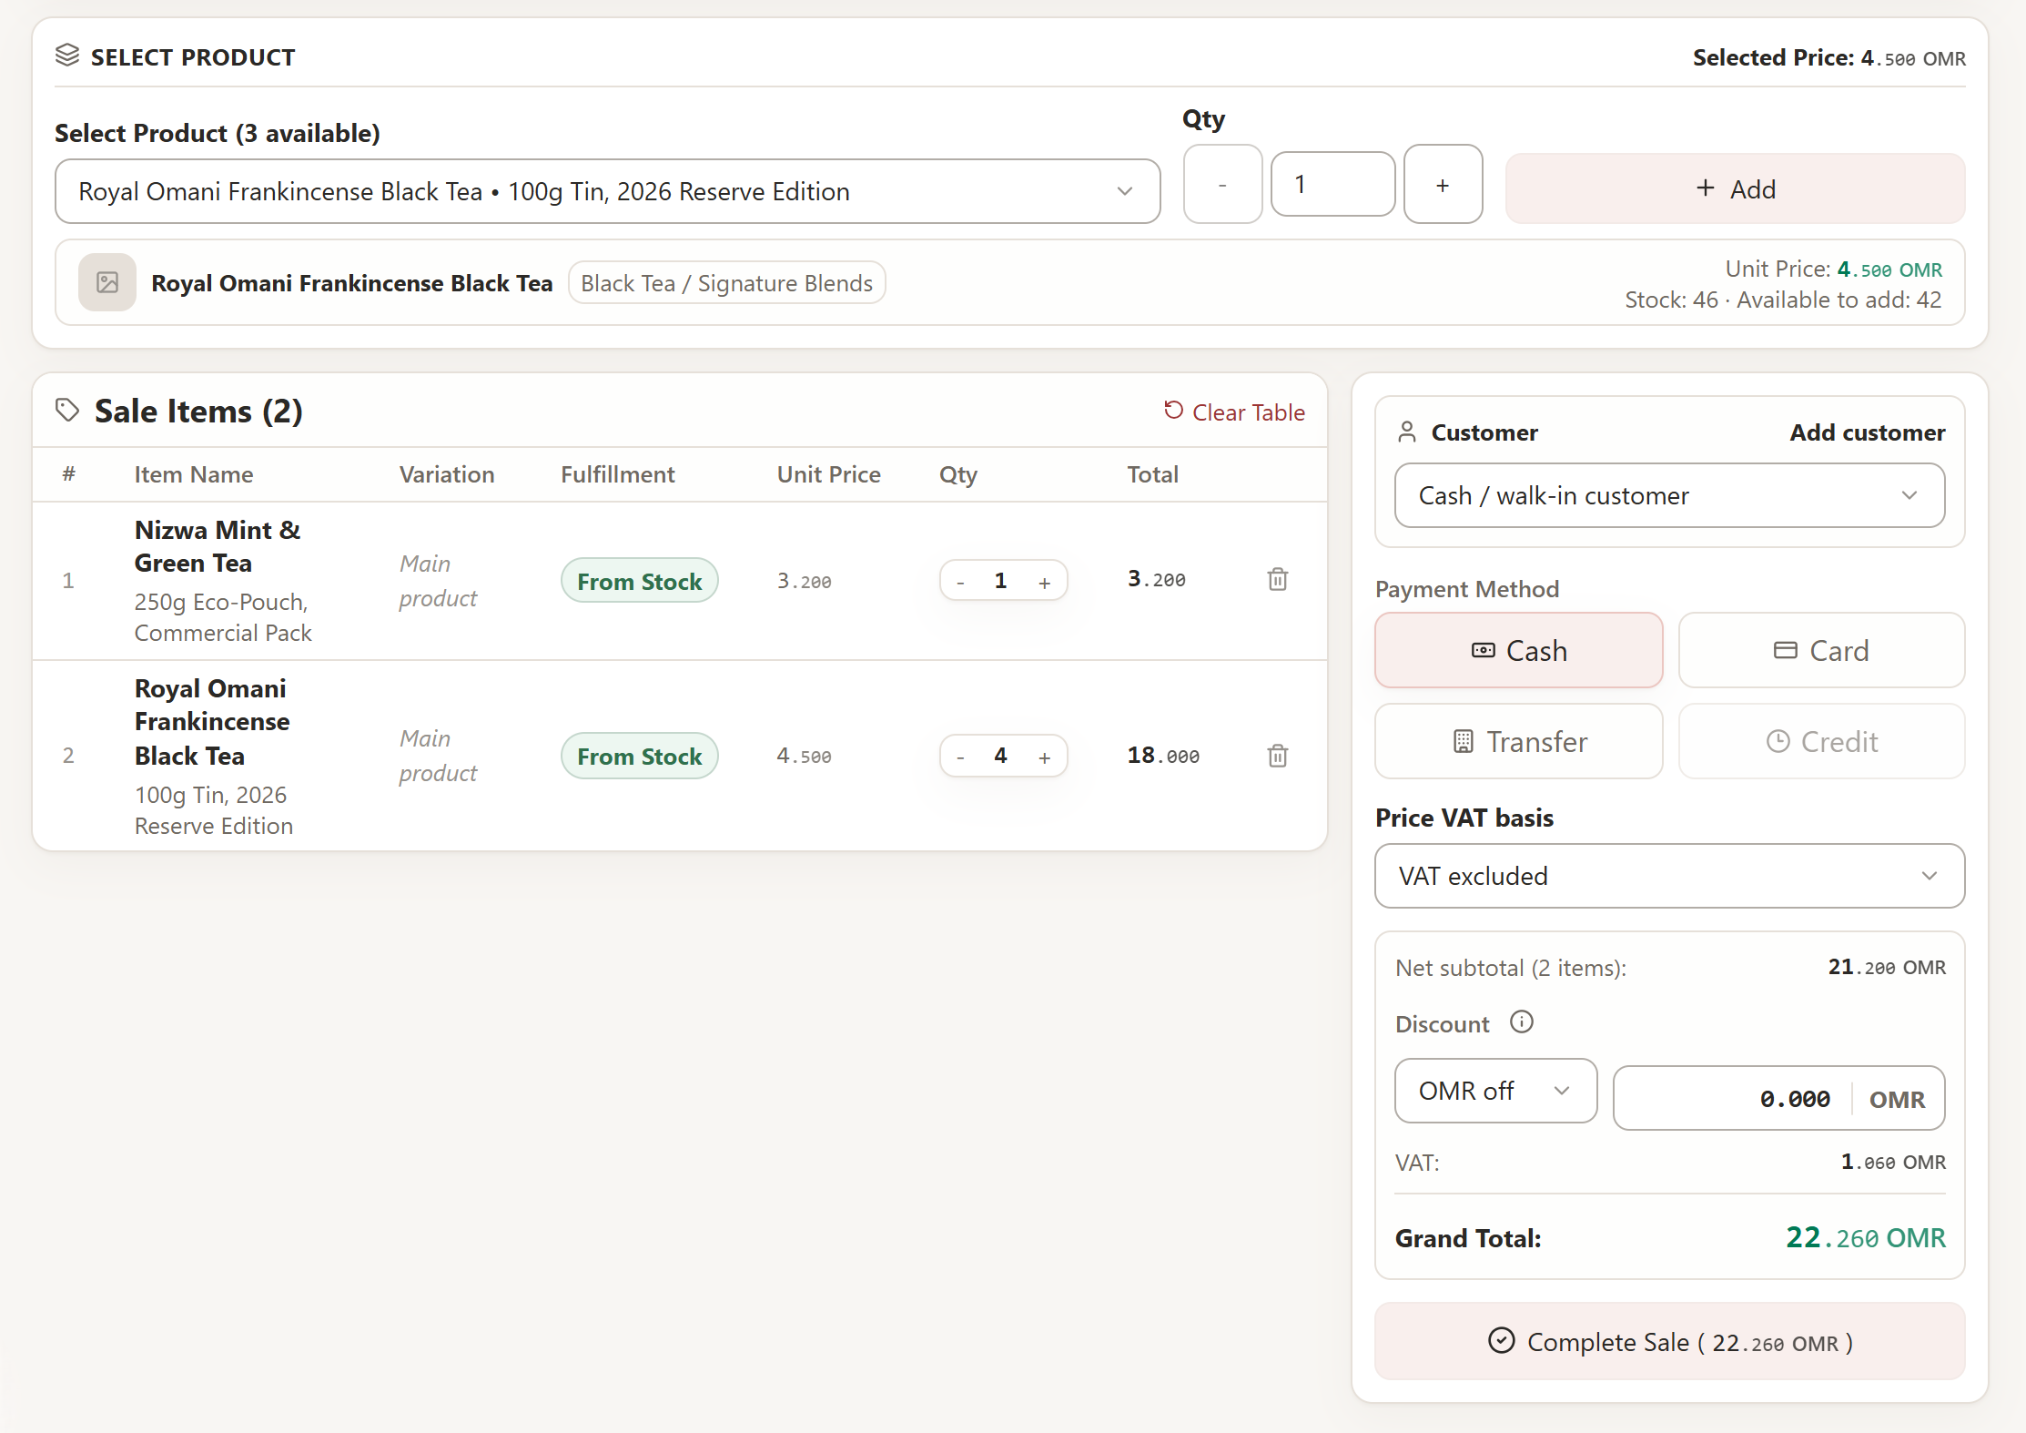The height and width of the screenshot is (1433, 2026).
Task: Click the Variation column header
Action: [447, 474]
